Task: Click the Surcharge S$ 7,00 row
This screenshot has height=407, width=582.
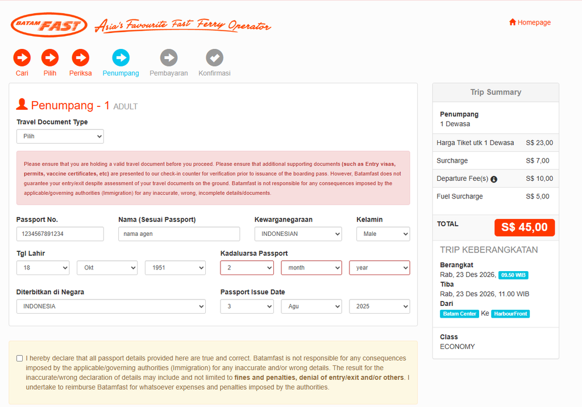Action: coord(496,161)
